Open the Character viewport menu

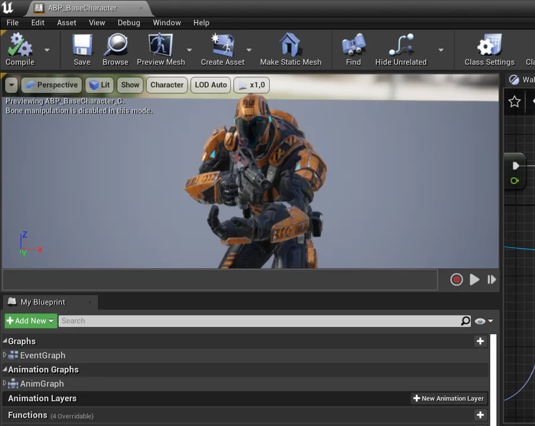167,85
